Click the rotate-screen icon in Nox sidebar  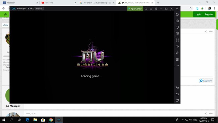coord(177,14)
